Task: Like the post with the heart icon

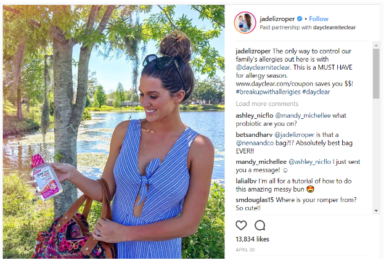Action: [x=241, y=225]
